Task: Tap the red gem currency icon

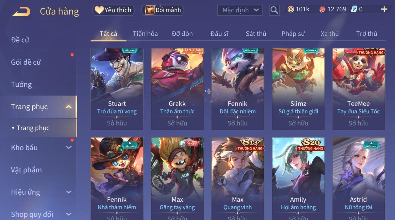Action: tap(322, 9)
